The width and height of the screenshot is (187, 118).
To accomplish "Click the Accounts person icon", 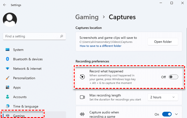I will (8, 97).
